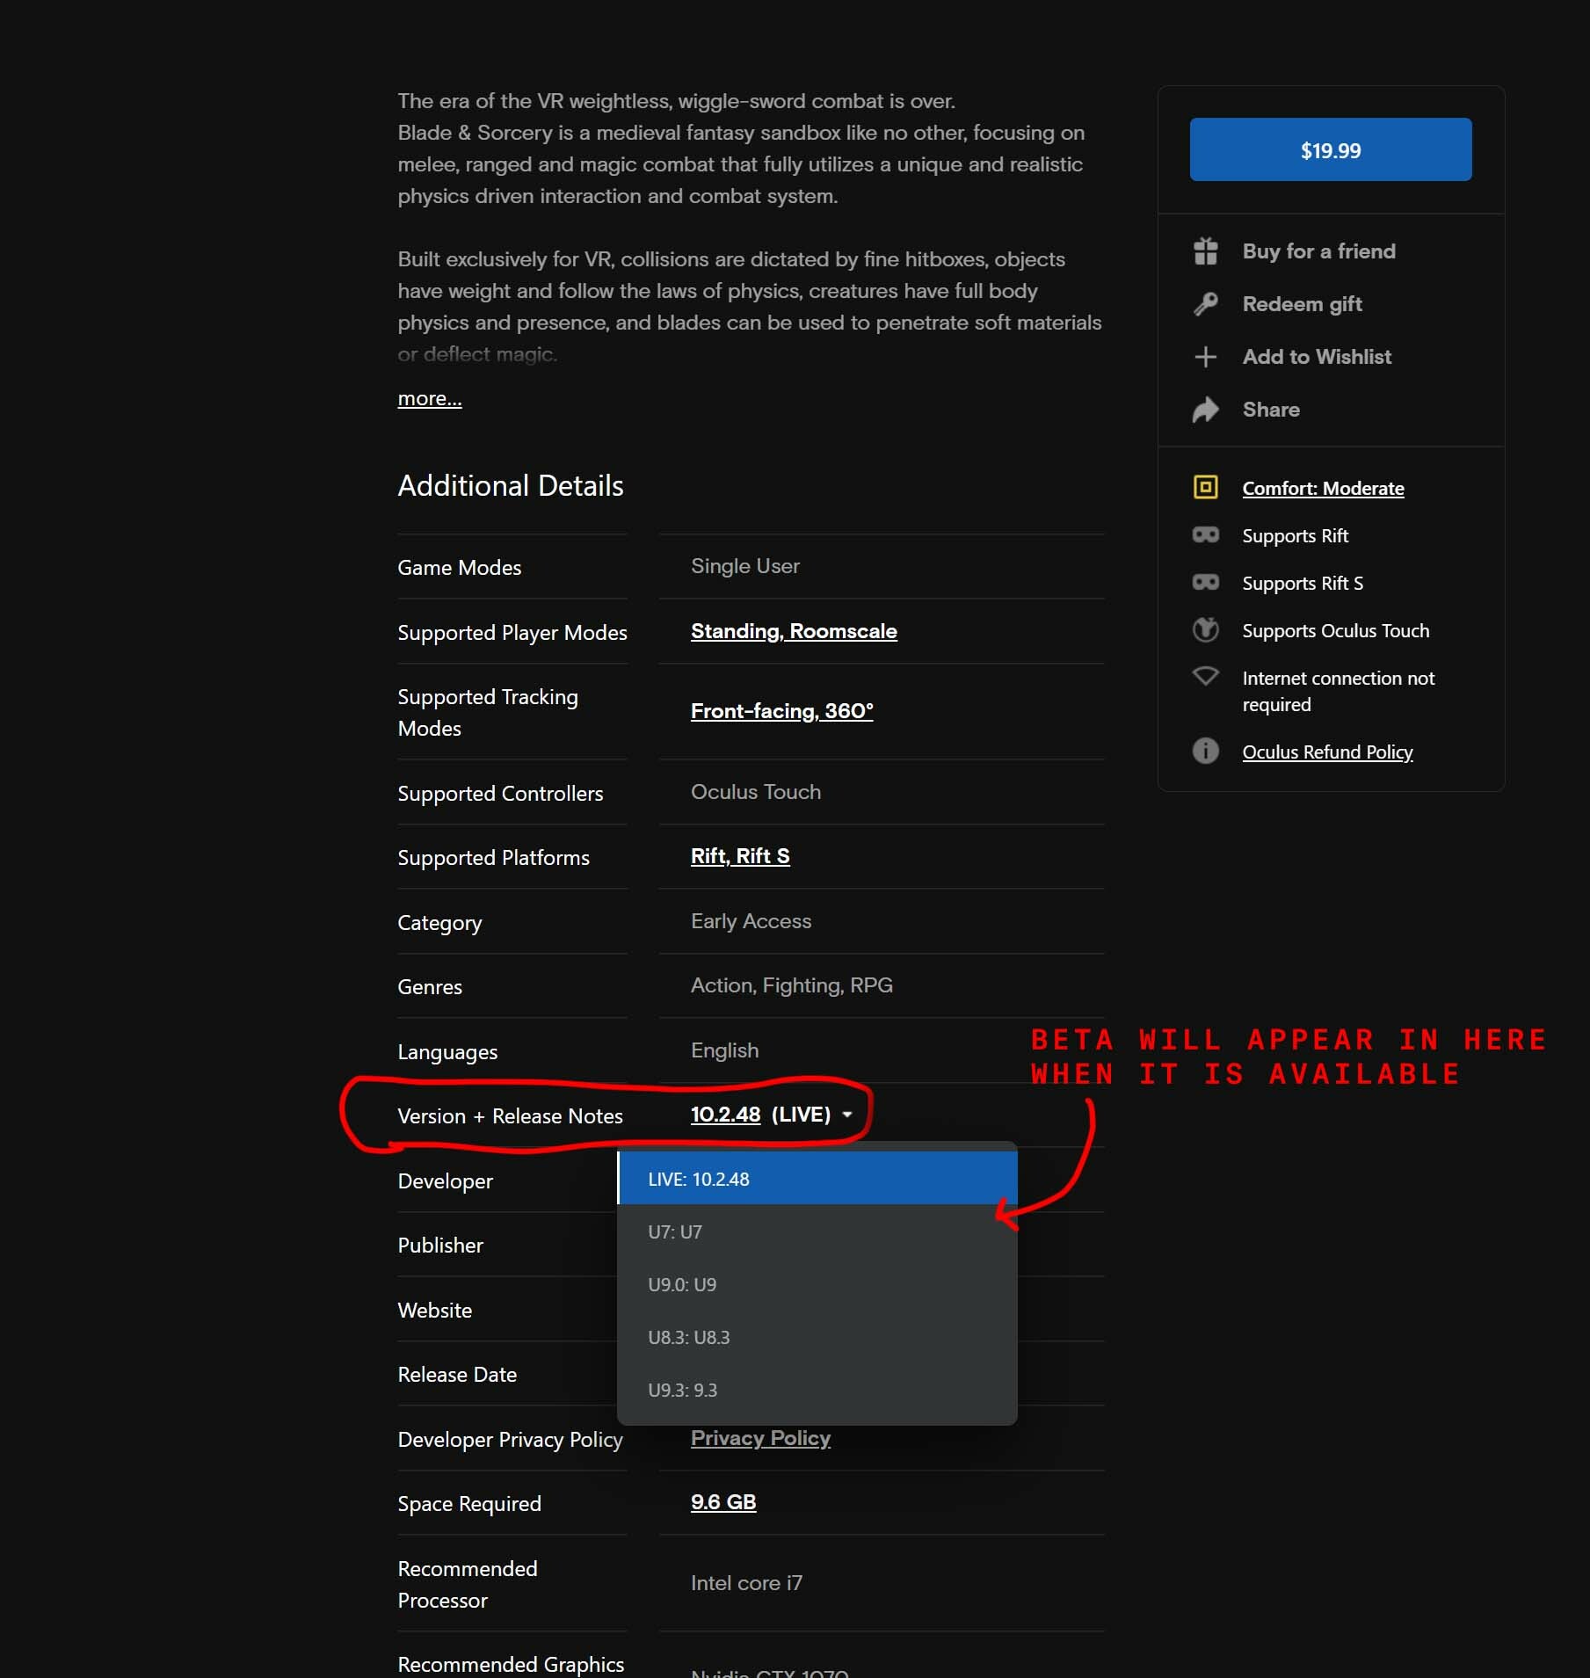Click English language value
Viewport: 1590px width, 1678px height.
pyautogui.click(x=724, y=1050)
